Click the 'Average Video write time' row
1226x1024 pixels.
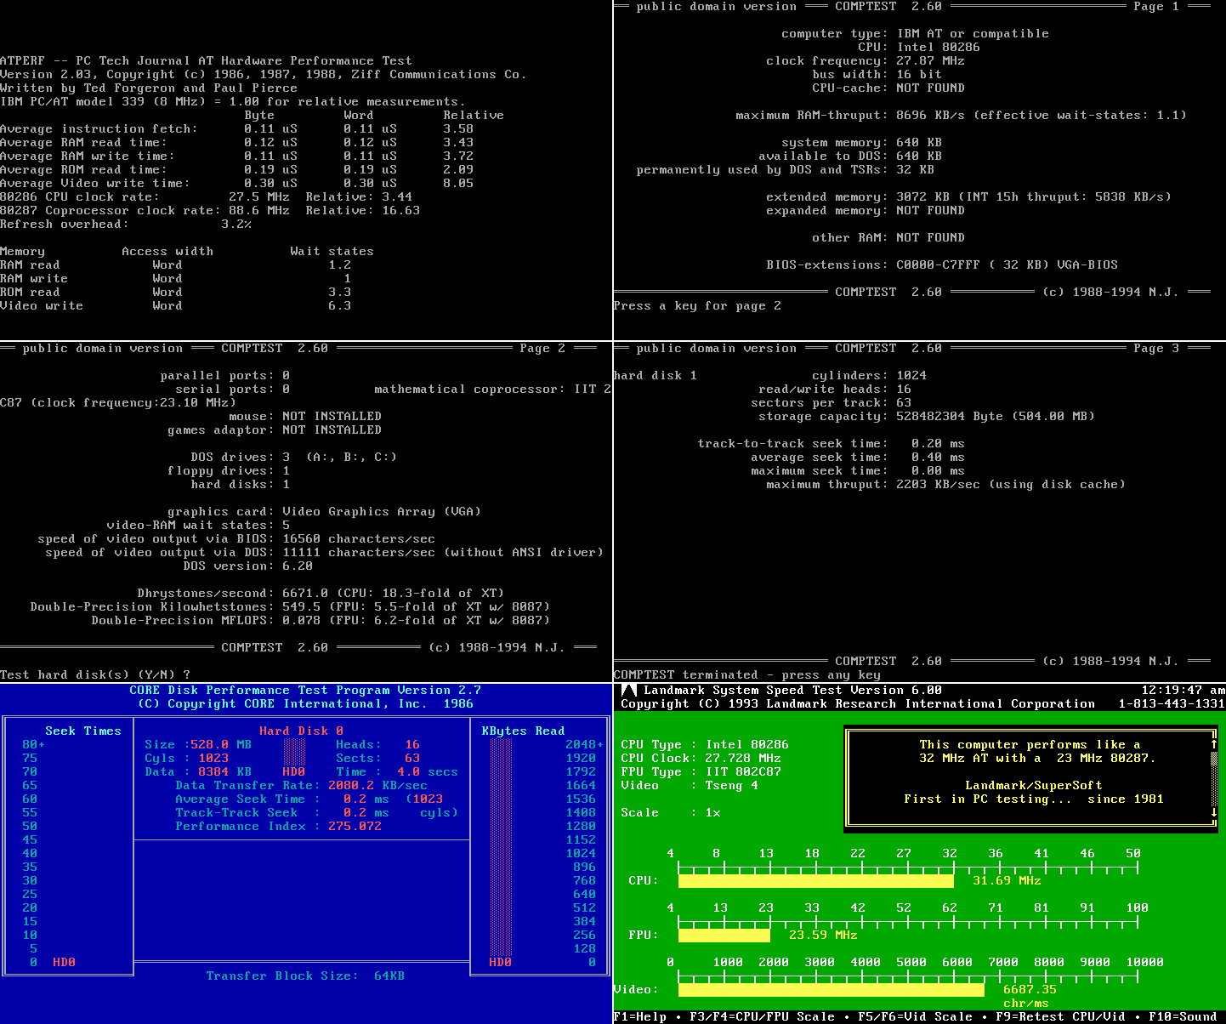[237, 183]
